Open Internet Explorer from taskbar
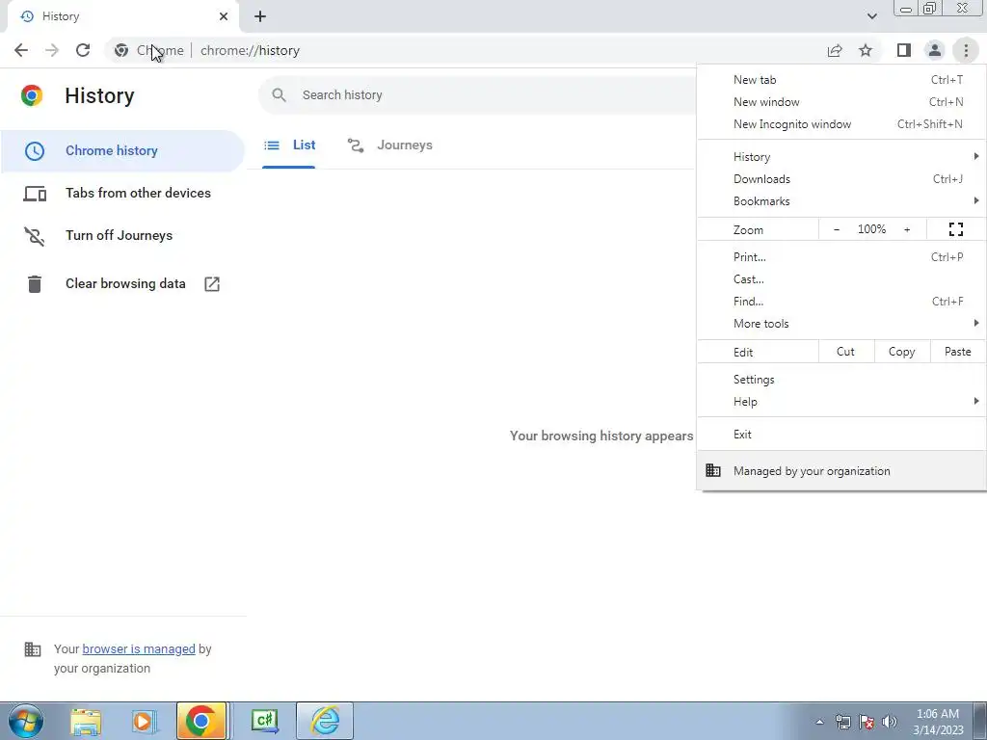Viewport: 987px width, 740px height. (x=325, y=721)
